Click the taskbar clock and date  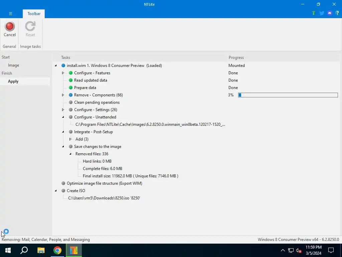tap(313, 250)
